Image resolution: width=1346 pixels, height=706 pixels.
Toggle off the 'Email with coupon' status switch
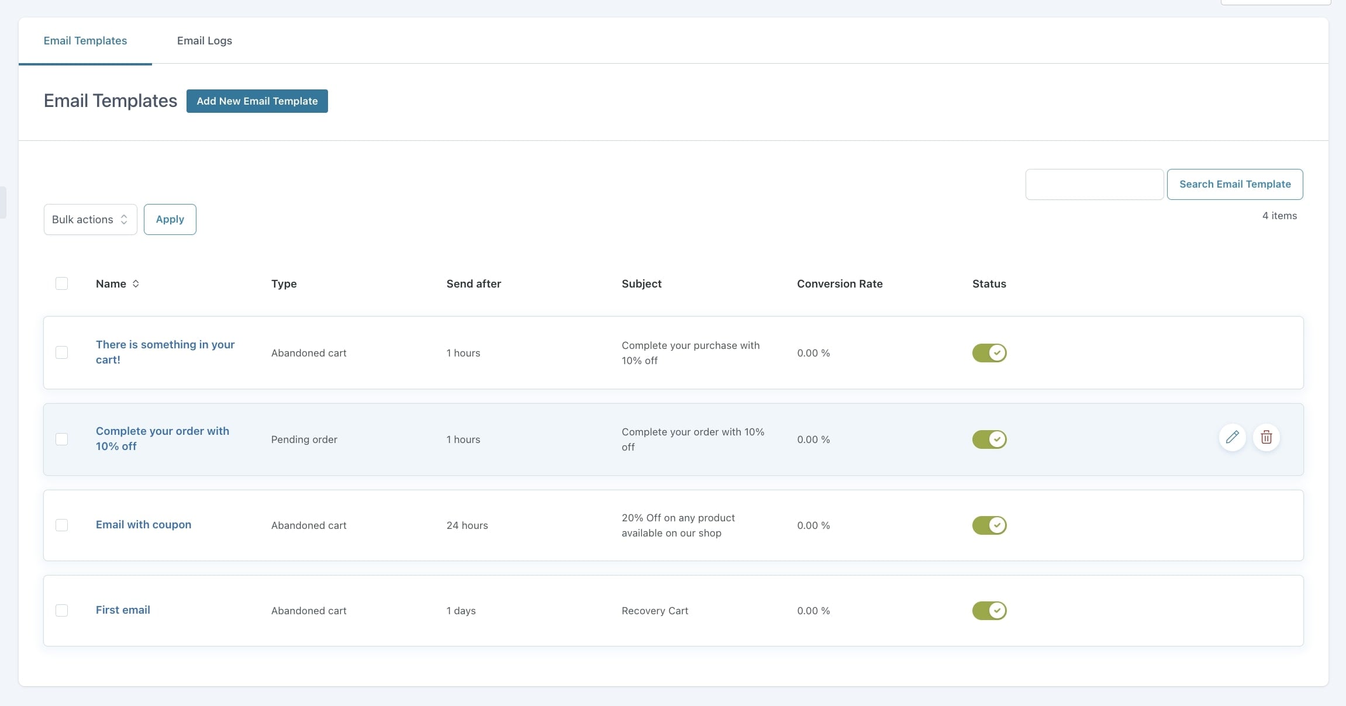989,525
